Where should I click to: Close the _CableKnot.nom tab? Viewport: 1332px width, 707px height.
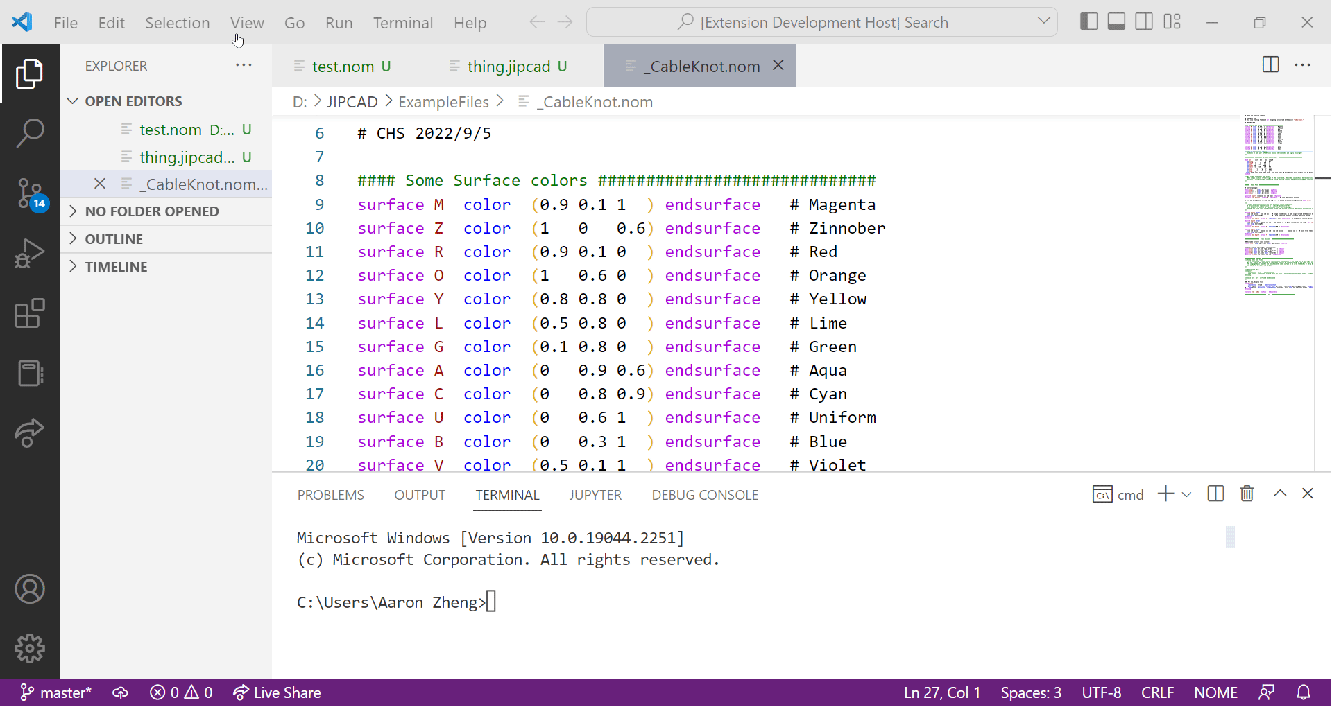[778, 65]
